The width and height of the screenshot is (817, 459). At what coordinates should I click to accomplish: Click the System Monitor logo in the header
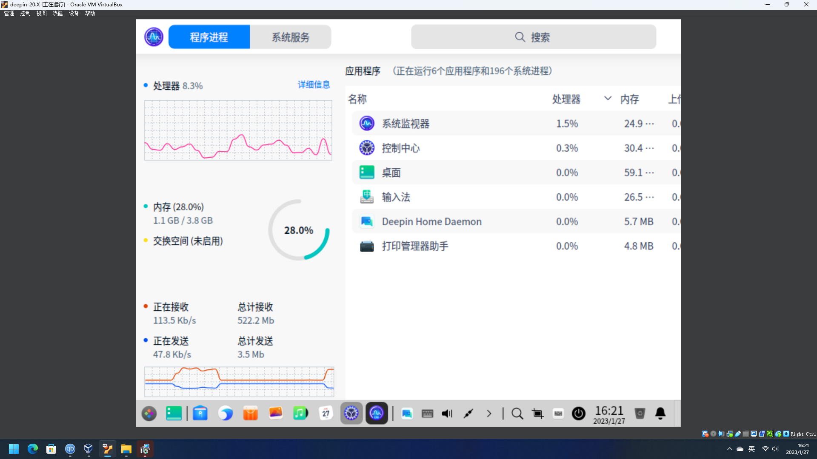[x=153, y=37]
